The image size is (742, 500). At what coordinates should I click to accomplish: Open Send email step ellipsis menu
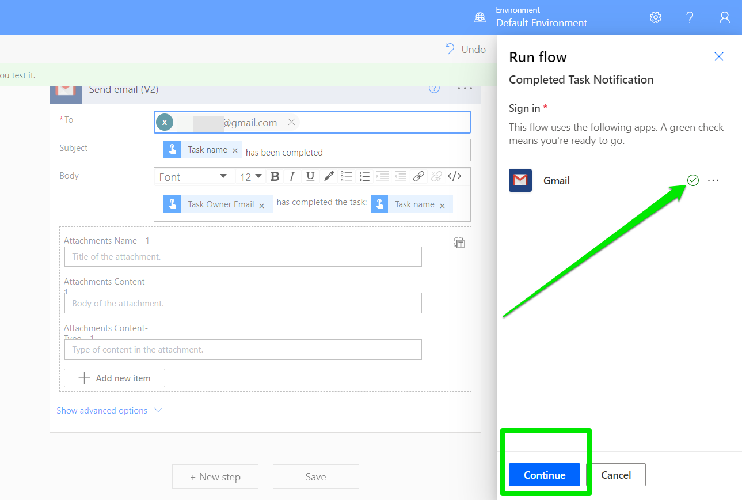coord(465,89)
